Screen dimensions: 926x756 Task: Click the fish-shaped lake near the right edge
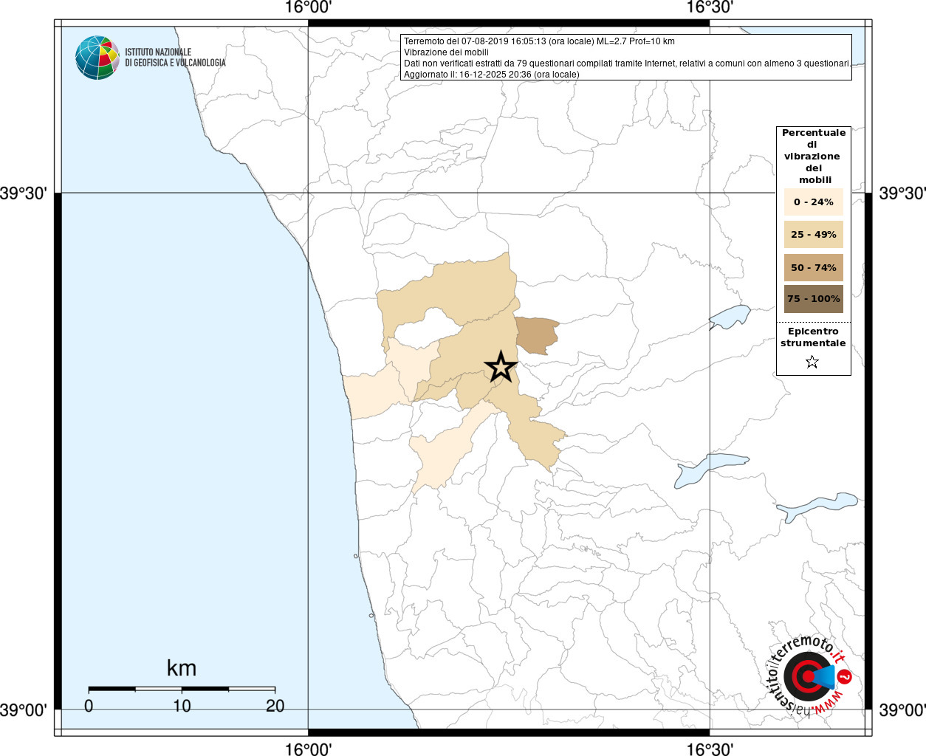(817, 506)
